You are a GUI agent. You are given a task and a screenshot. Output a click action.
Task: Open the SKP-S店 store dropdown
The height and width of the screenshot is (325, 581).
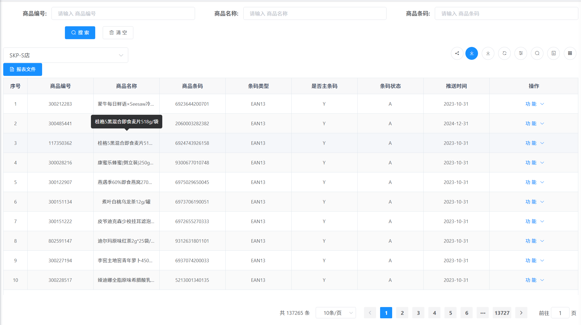(x=66, y=55)
